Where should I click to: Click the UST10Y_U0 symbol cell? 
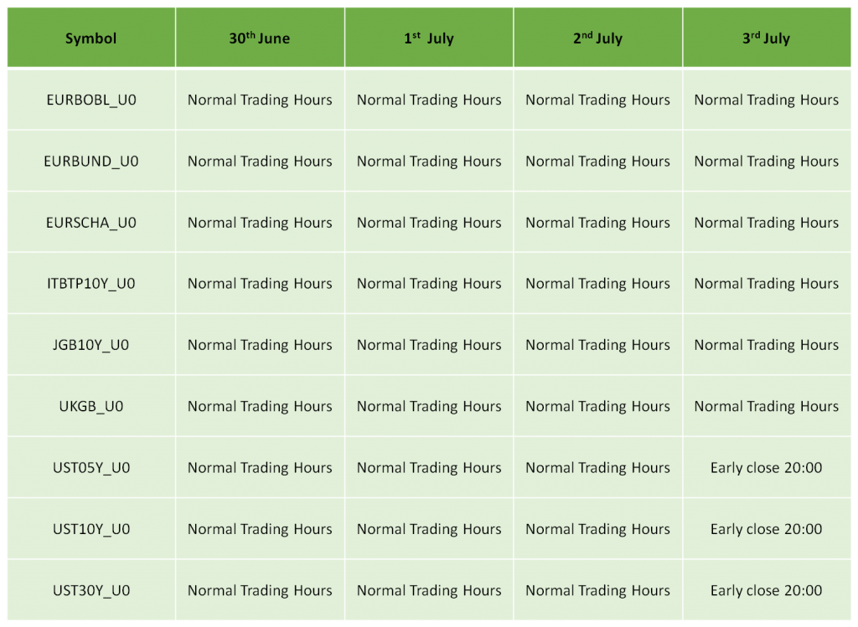click(x=91, y=529)
